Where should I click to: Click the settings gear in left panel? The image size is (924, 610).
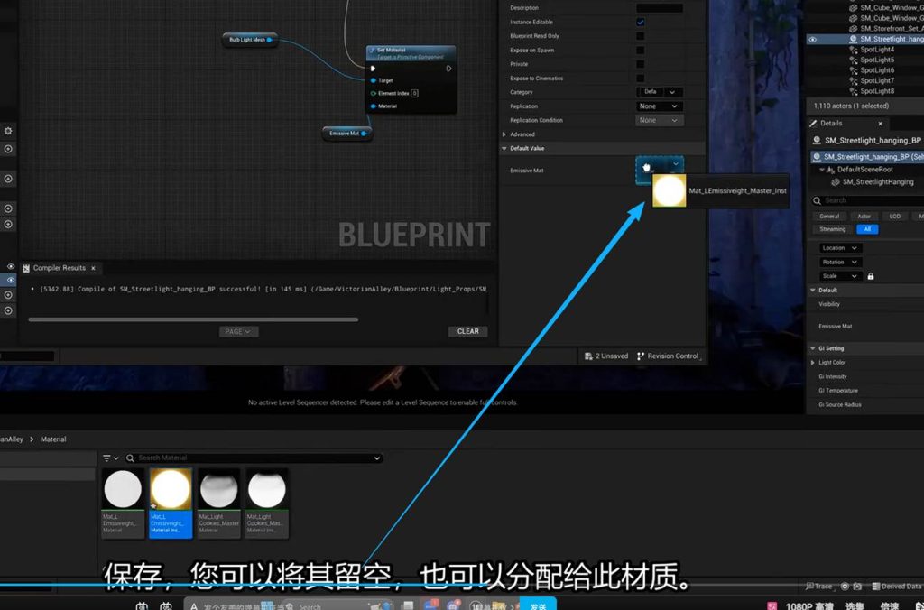tap(8, 131)
